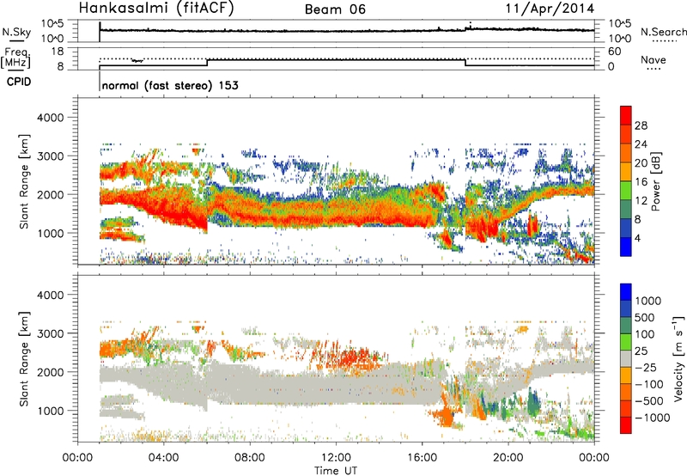The image size is (687, 476).
Task: Click the '500' Velocity colorbar value
Action: (645, 317)
